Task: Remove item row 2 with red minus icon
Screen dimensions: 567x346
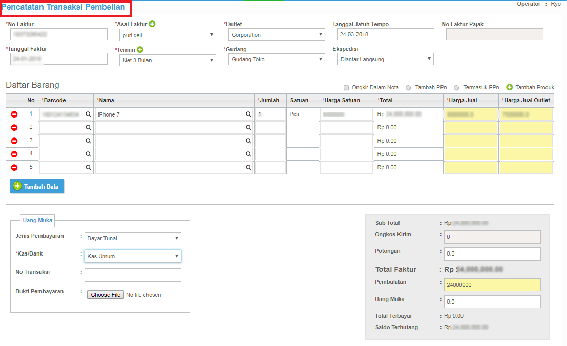Action: [x=14, y=127]
